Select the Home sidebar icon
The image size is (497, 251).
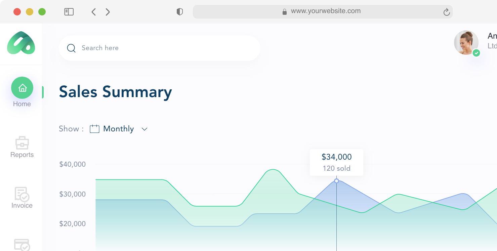point(22,88)
